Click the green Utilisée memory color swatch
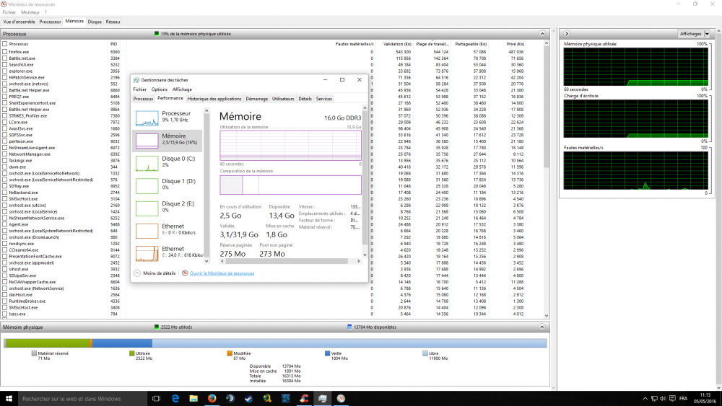 (x=131, y=353)
